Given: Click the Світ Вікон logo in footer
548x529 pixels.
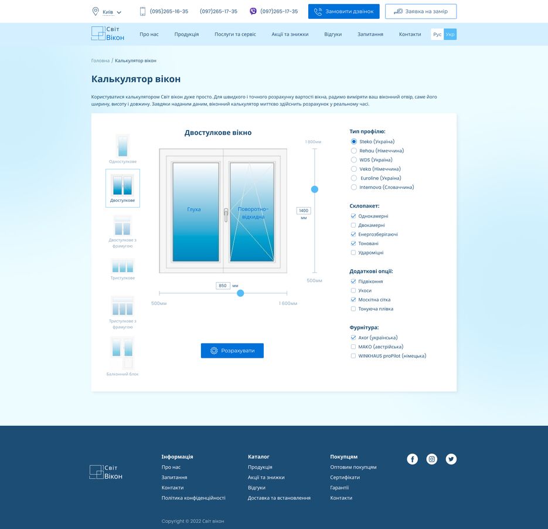Looking at the screenshot, I should (106, 472).
